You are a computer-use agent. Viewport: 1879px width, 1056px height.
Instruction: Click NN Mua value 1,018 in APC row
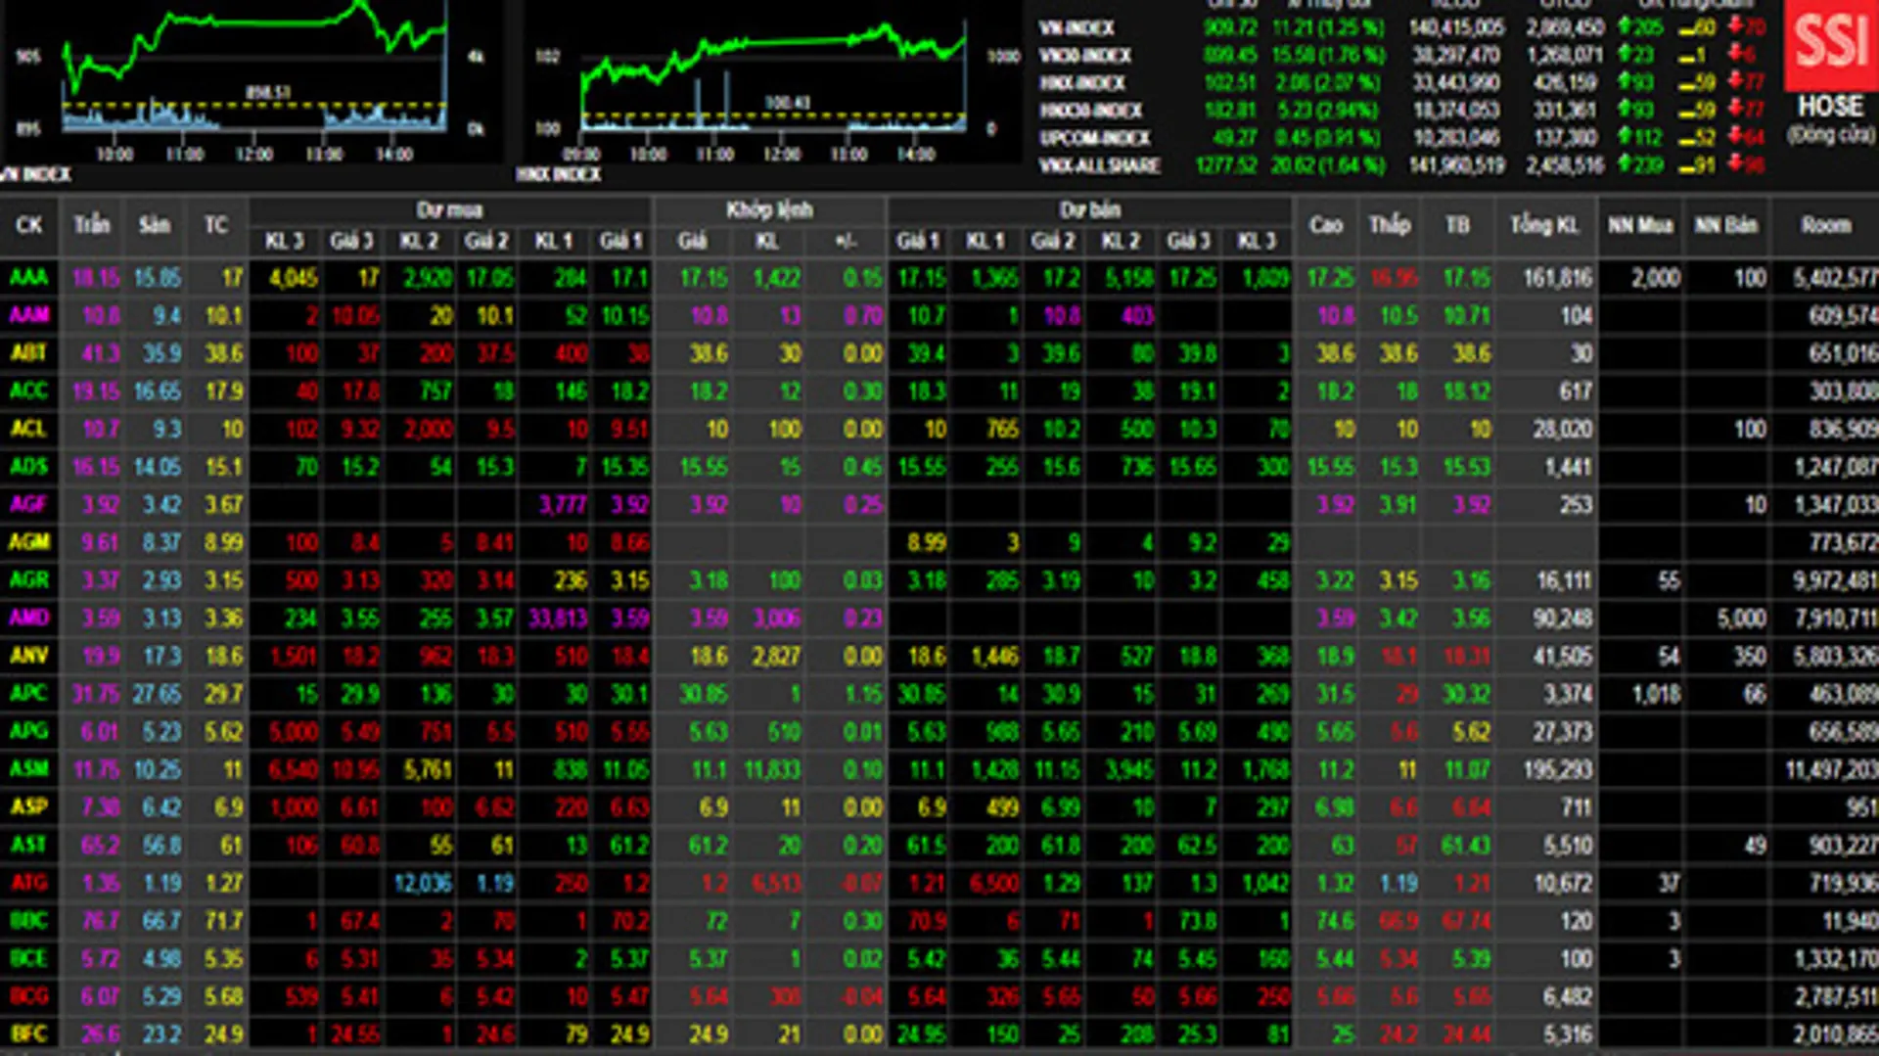point(1657,694)
